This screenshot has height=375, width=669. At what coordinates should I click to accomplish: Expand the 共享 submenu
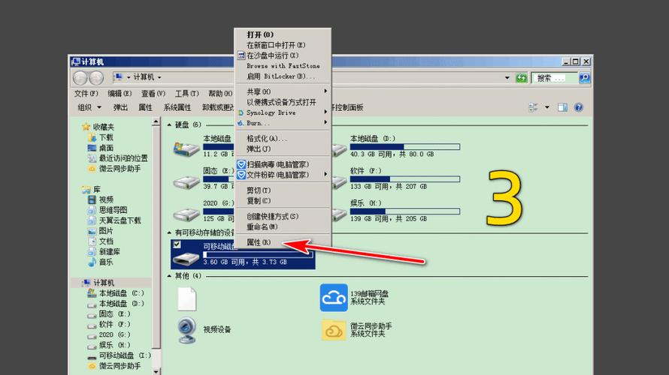point(325,91)
